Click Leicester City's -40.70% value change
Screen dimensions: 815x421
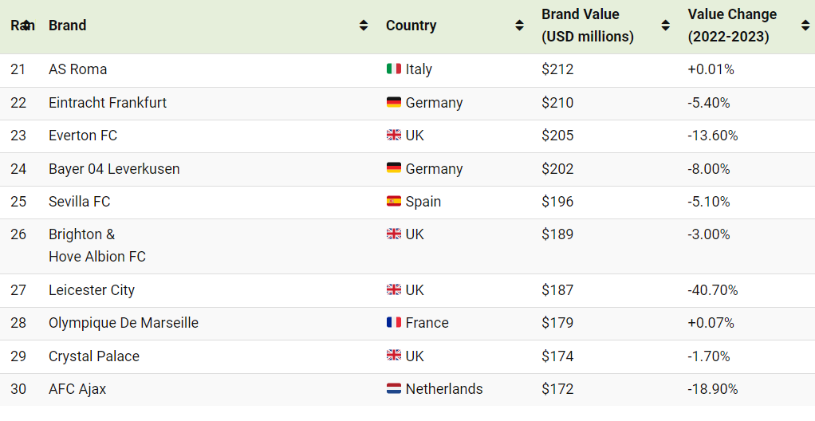713,289
